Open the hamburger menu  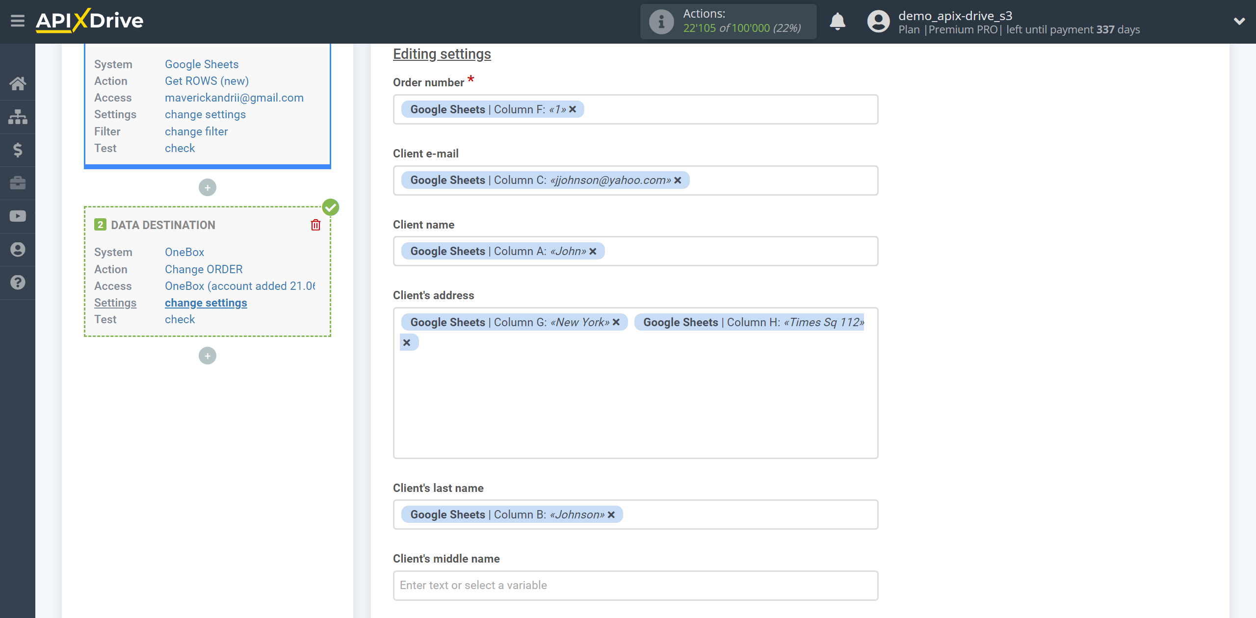point(18,21)
